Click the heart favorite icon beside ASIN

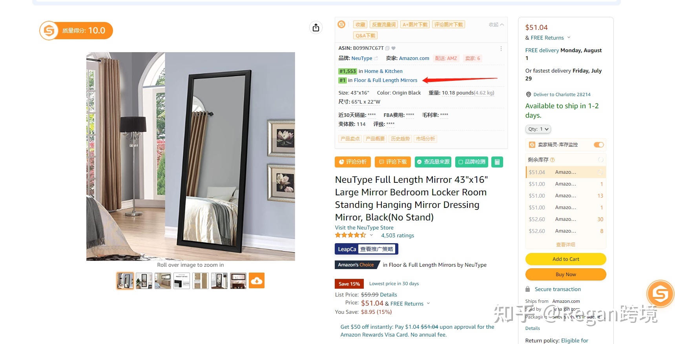394,48
